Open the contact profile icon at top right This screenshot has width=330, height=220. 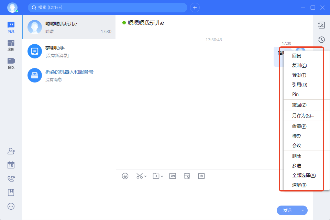[x=321, y=25]
